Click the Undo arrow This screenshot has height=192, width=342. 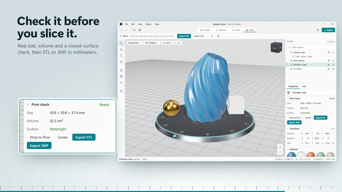click(x=121, y=30)
